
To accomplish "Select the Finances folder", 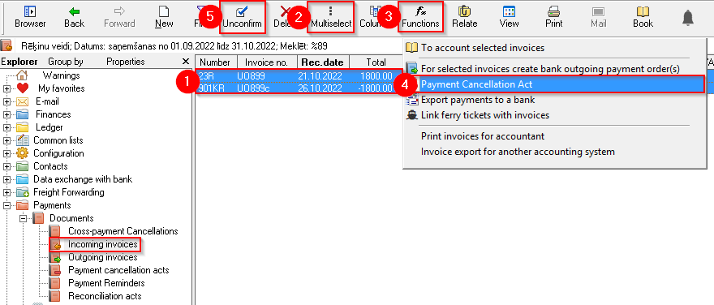I will [x=54, y=114].
